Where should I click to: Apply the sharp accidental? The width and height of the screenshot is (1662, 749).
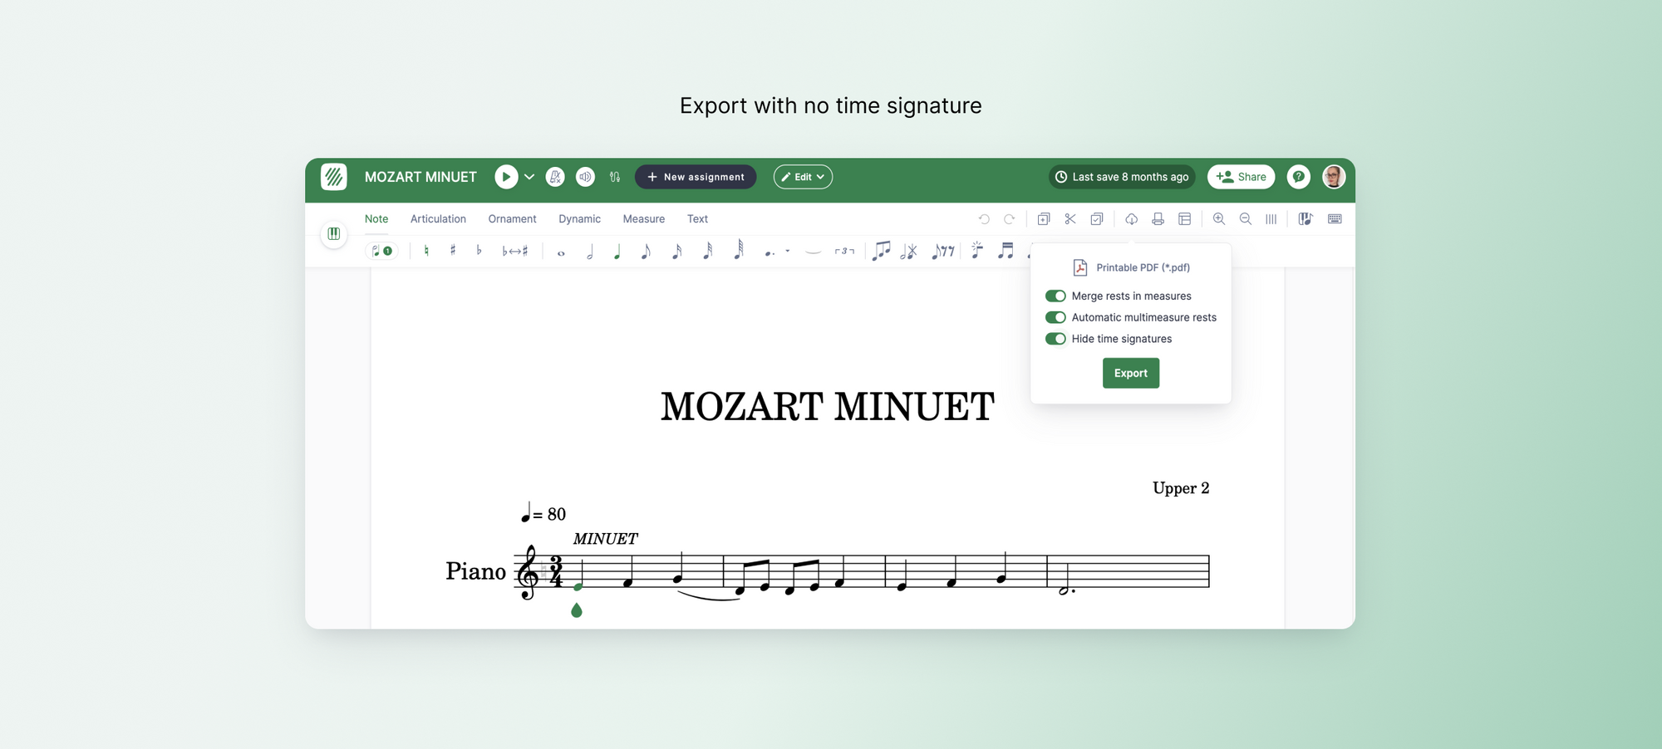453,250
